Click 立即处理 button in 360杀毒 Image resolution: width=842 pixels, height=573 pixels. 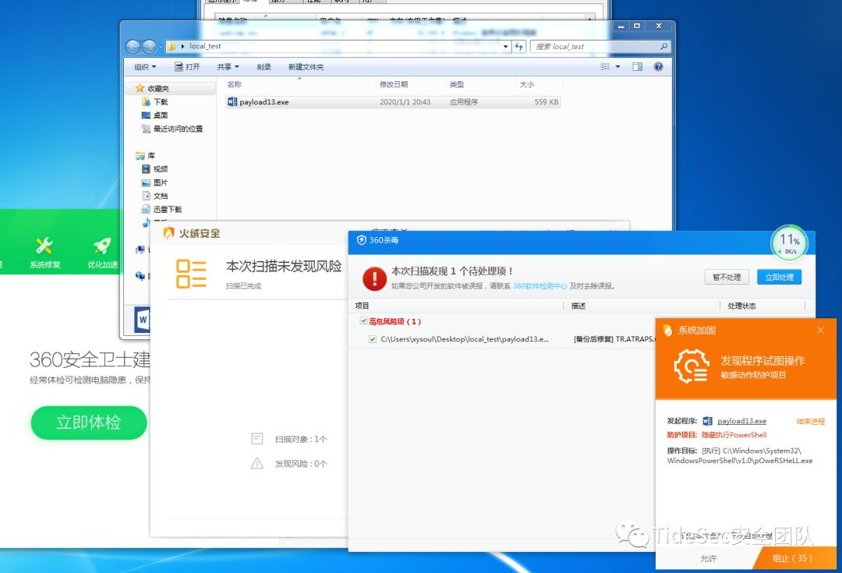point(779,277)
